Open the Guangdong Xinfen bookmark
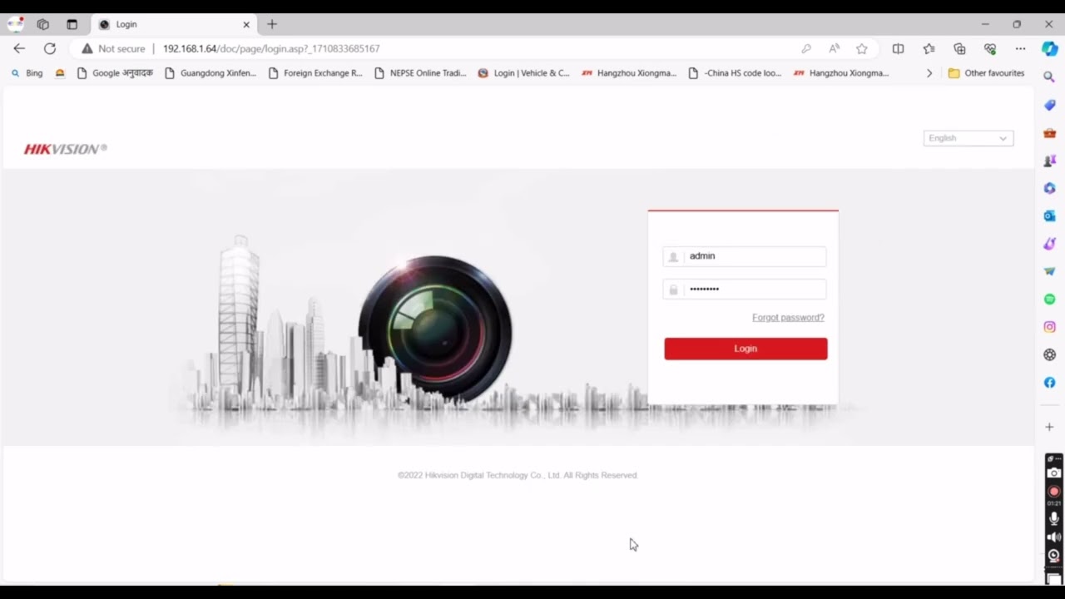The image size is (1065, 599). pyautogui.click(x=211, y=73)
